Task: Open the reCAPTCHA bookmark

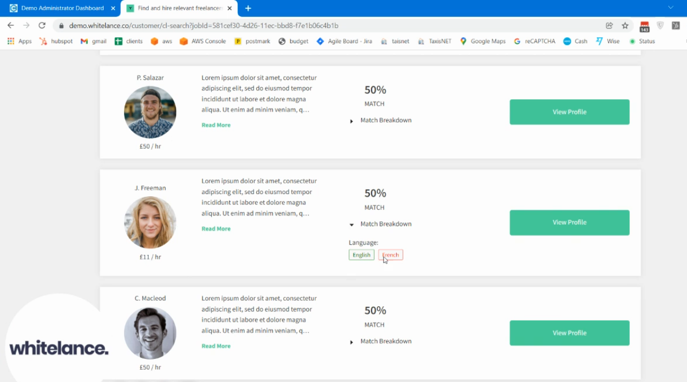Action: pos(534,41)
